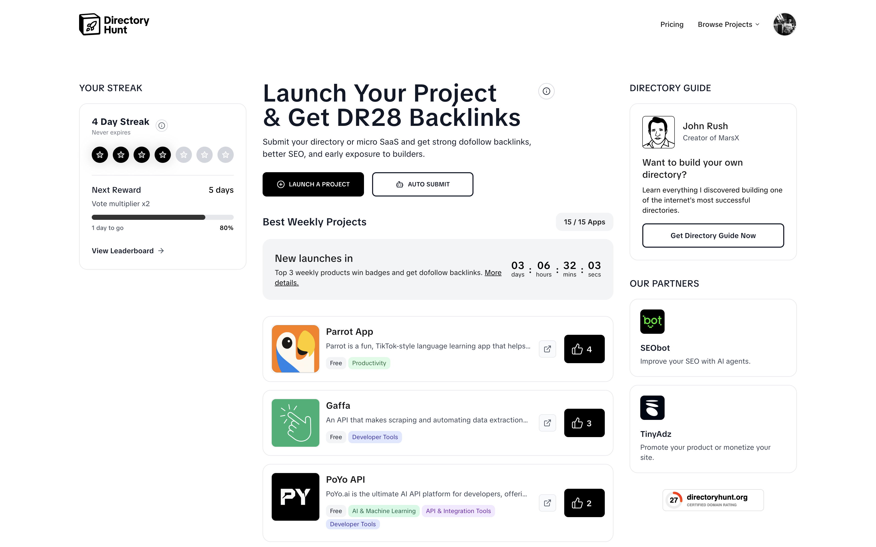Click the fifth (gray) streak star
Image resolution: width=876 pixels, height=547 pixels.
pos(184,155)
